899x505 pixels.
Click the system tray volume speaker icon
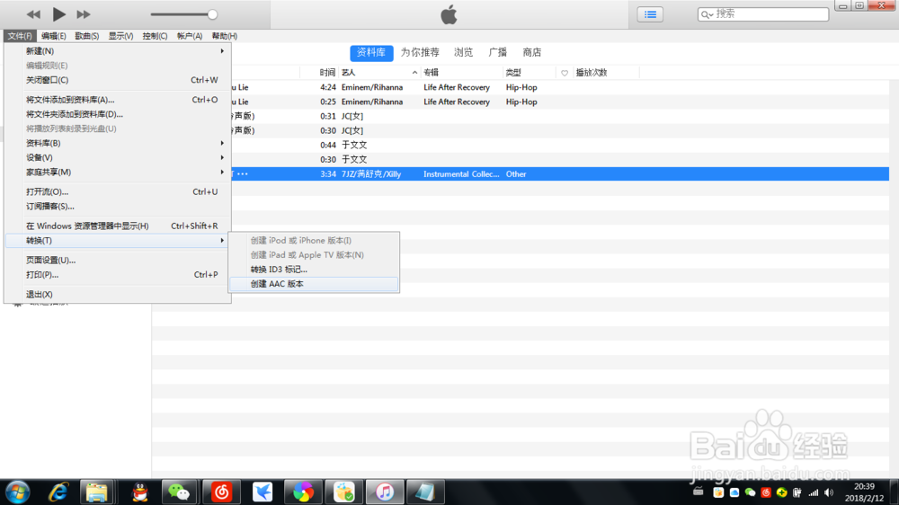coord(829,492)
